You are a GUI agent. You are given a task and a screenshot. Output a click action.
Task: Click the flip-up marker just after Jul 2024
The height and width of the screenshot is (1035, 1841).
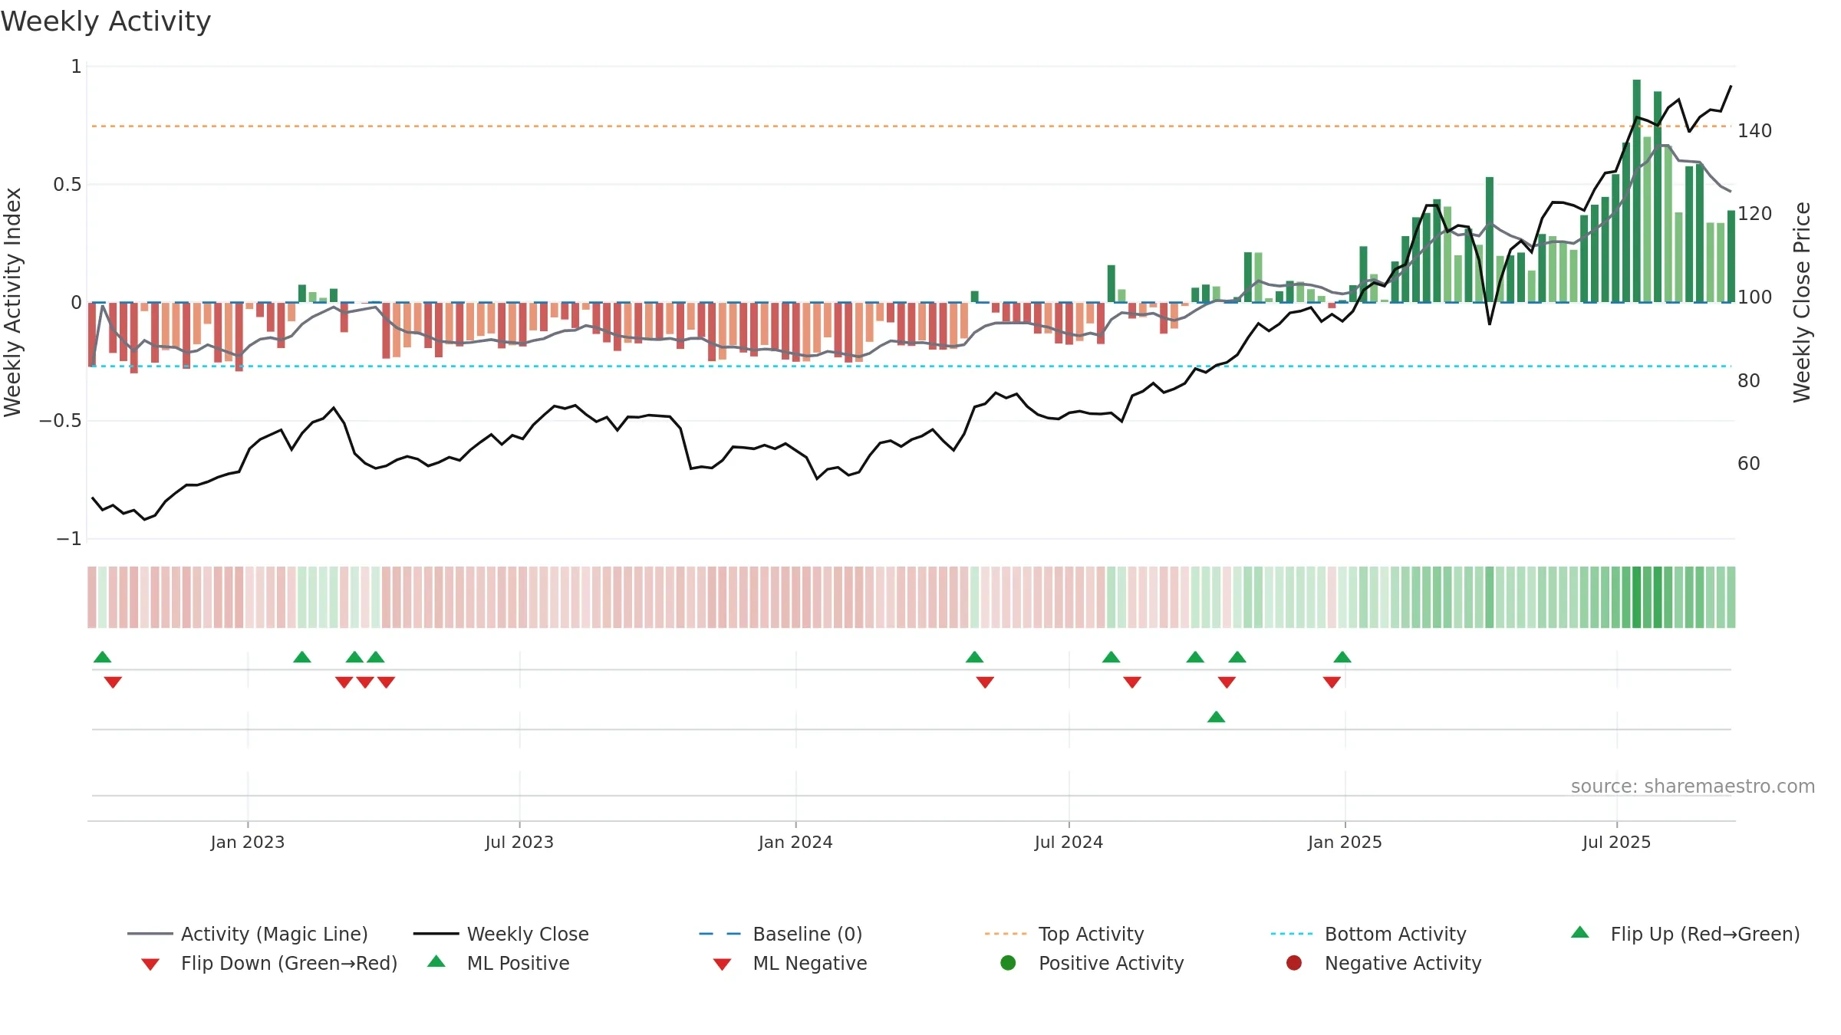point(1111,657)
